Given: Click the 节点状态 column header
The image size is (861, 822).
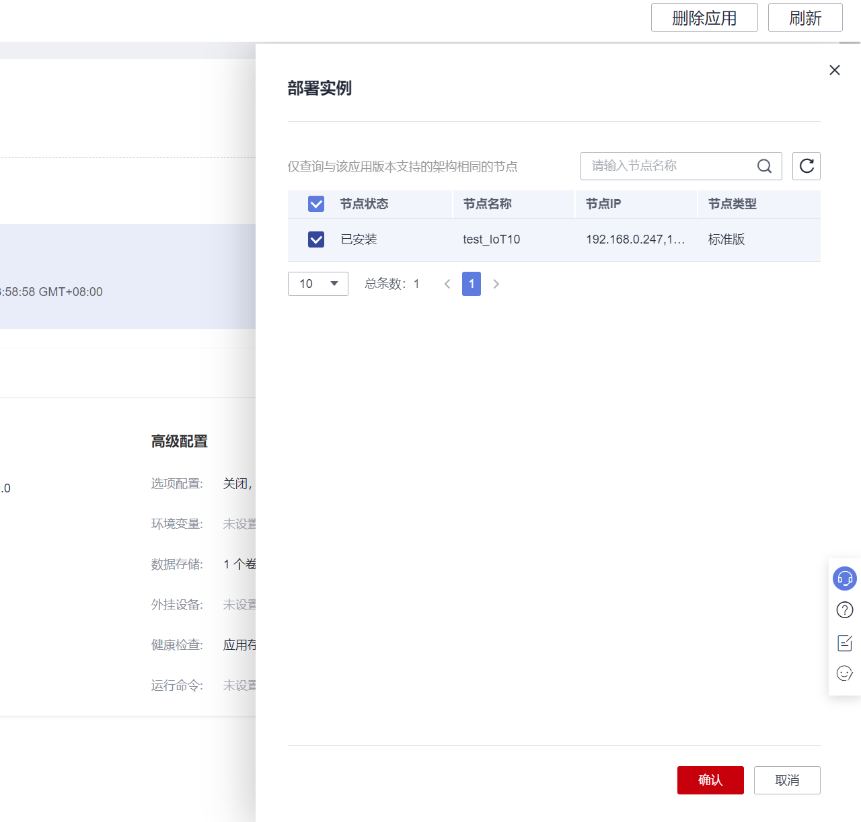Looking at the screenshot, I should pyautogui.click(x=364, y=204).
